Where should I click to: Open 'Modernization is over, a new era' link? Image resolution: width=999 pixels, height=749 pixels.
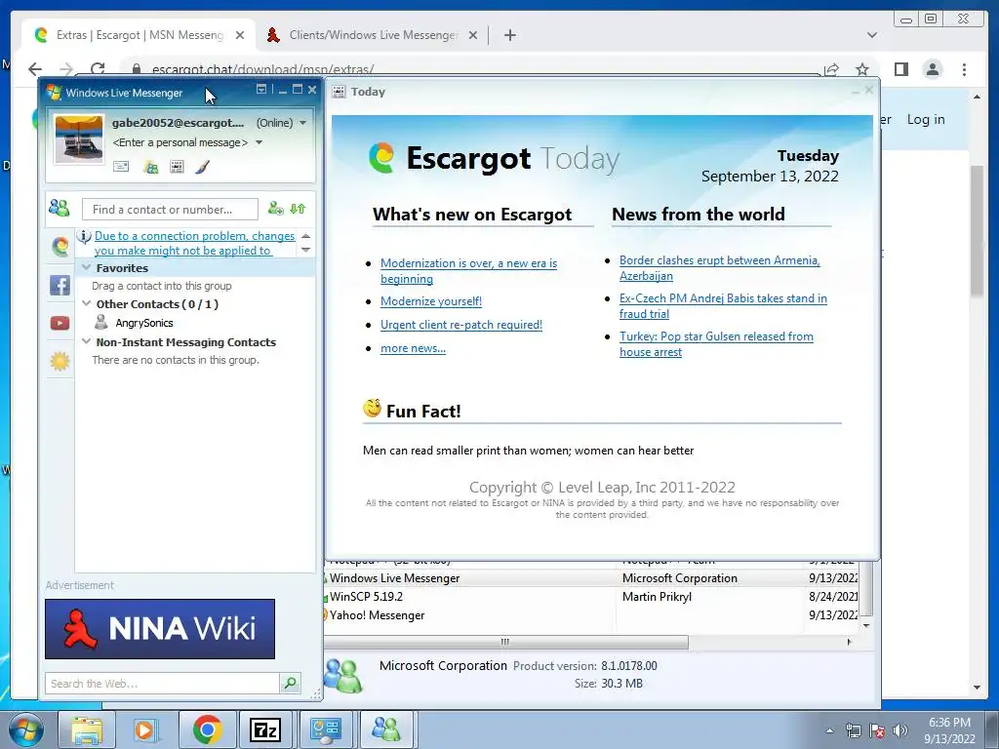[x=468, y=271]
